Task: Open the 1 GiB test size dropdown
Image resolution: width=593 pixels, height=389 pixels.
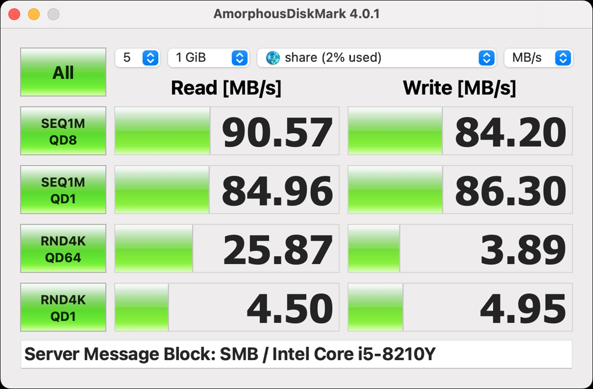Action: click(208, 58)
